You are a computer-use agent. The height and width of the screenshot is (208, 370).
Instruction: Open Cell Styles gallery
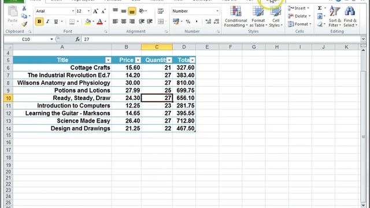coord(276,17)
